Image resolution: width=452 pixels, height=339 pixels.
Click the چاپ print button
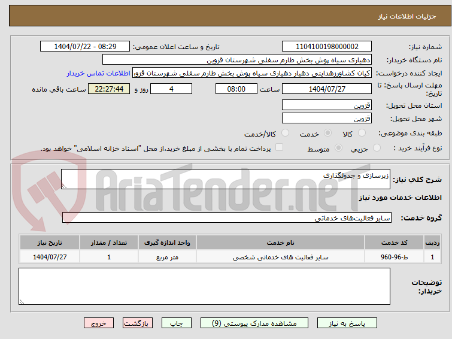177,323
